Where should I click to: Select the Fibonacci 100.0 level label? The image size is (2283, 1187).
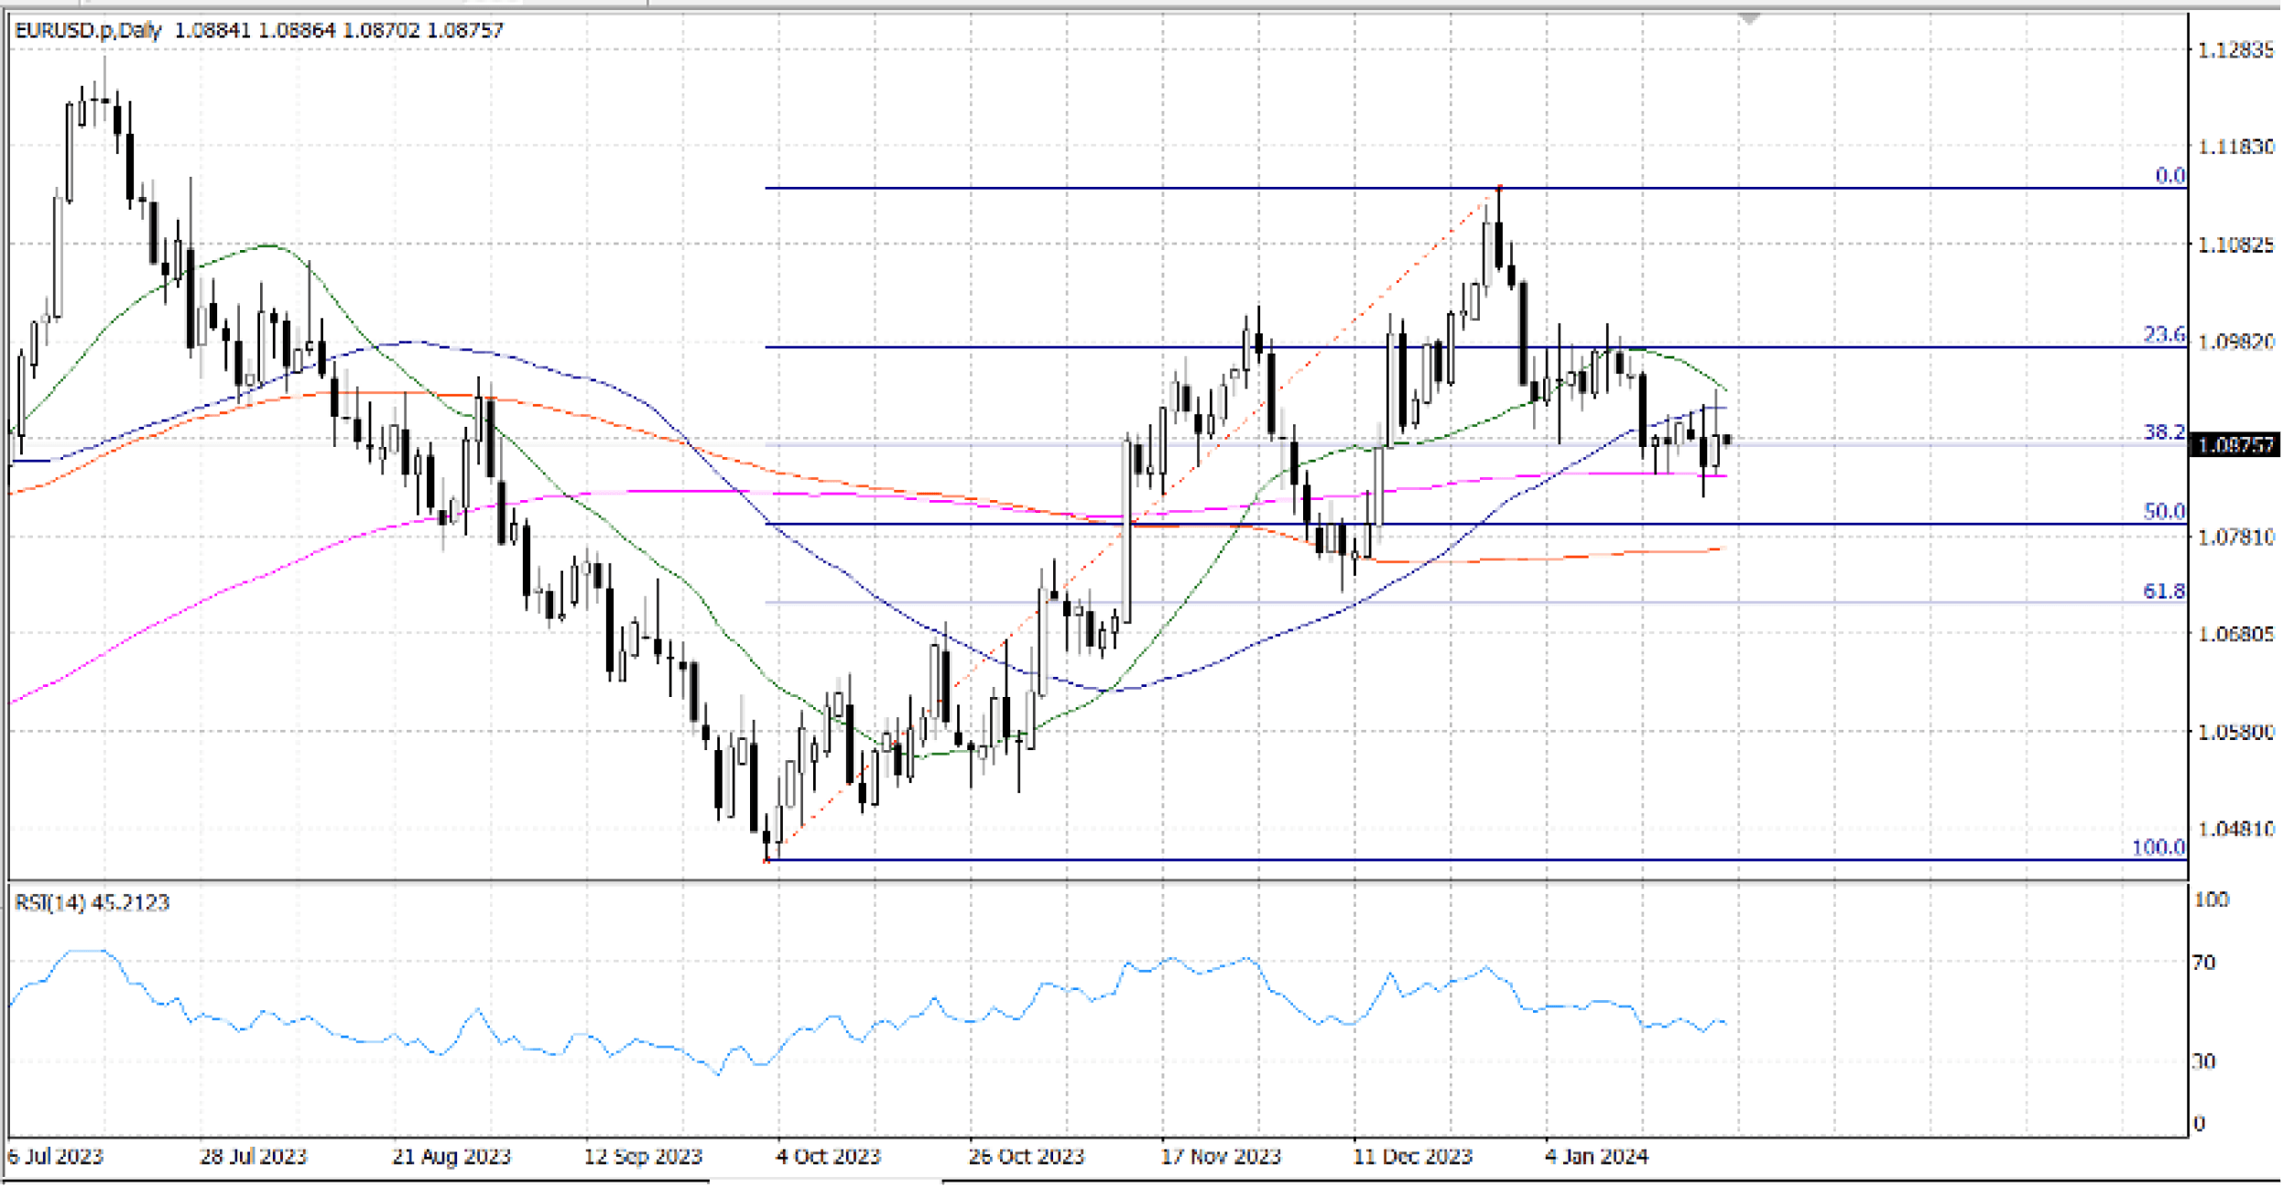(2158, 847)
